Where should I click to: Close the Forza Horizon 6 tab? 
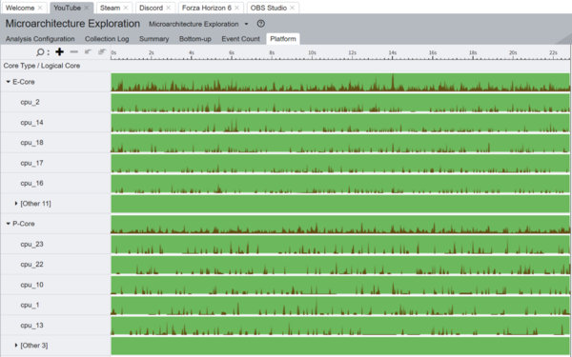236,8
